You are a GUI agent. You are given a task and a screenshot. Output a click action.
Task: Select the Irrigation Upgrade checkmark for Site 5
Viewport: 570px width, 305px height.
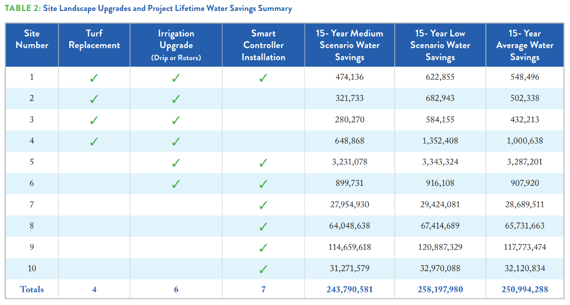pos(176,163)
